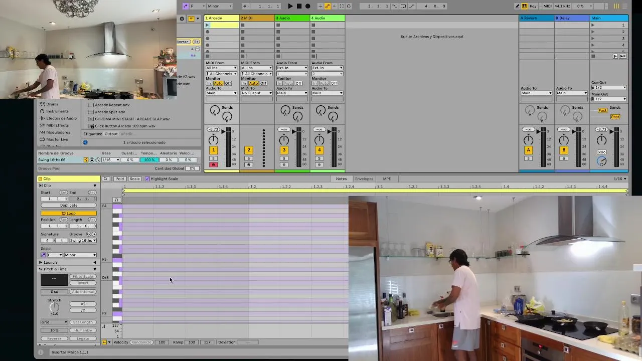This screenshot has height=361, width=642.
Task: Open groove Base 1/16 dropdown
Action: tap(111, 160)
